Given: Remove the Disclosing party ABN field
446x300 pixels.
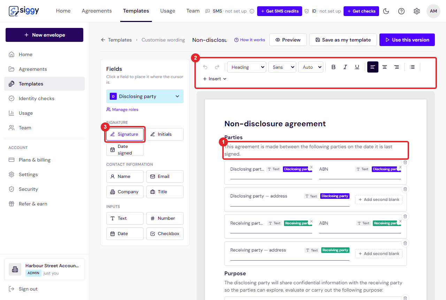Looking at the screenshot, I should coord(400,167).
